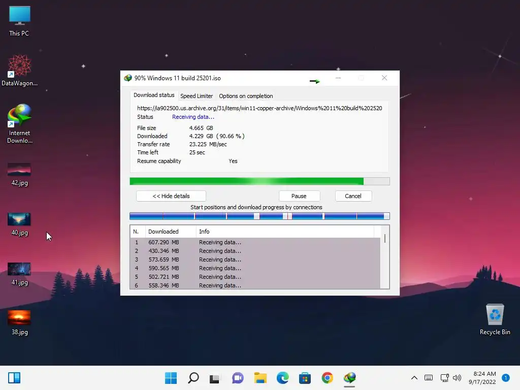520x390 pixels.
Task: Pause the download
Action: tap(299, 196)
